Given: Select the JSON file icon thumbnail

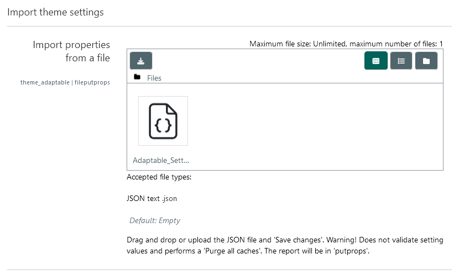Looking at the screenshot, I should point(163,121).
